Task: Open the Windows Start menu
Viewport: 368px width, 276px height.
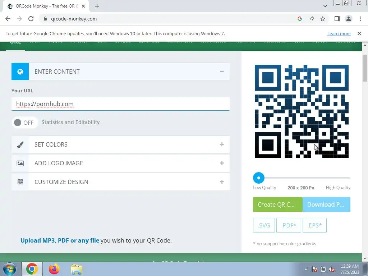Action: tap(10, 269)
